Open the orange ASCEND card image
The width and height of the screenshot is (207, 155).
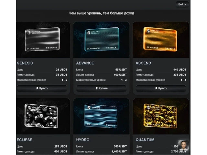tap(160, 39)
